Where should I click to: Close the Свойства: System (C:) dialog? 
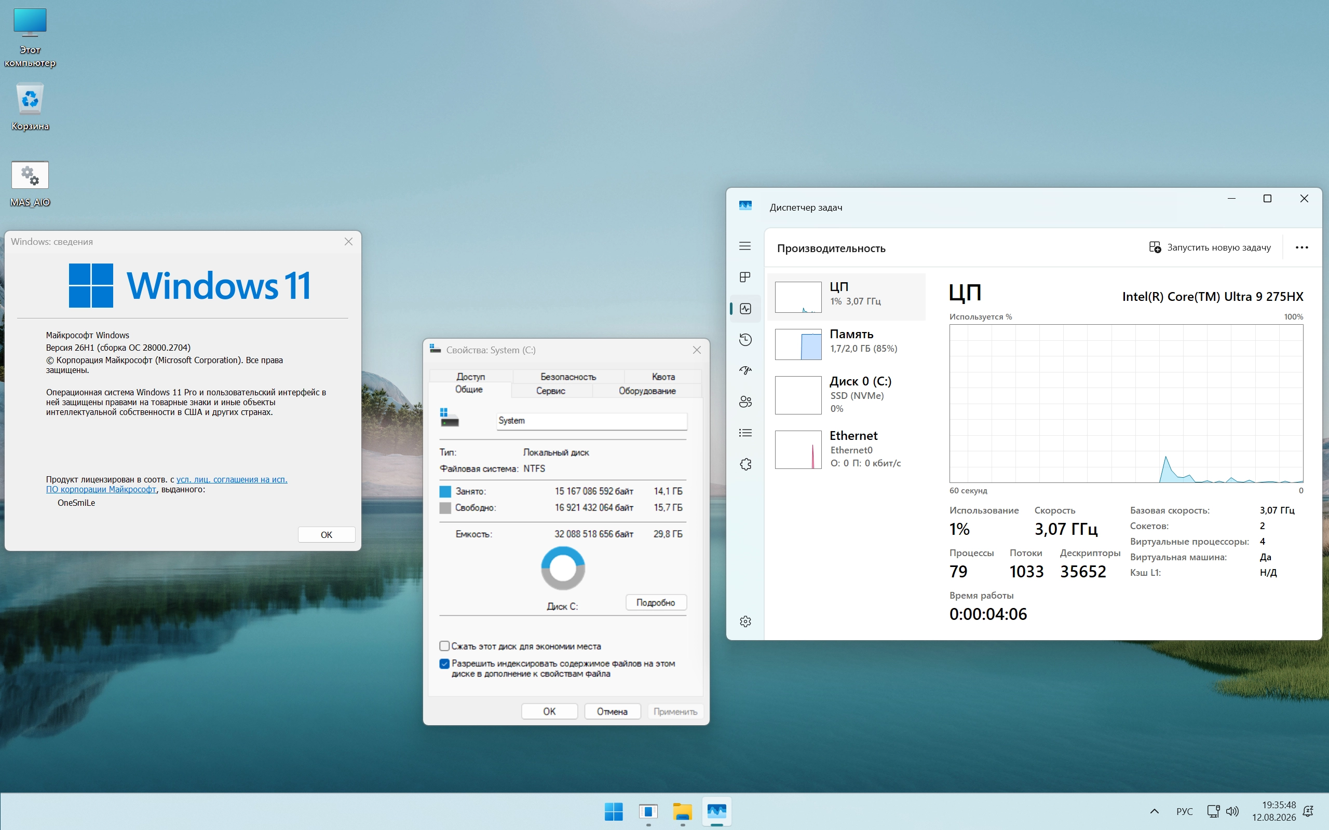click(696, 350)
